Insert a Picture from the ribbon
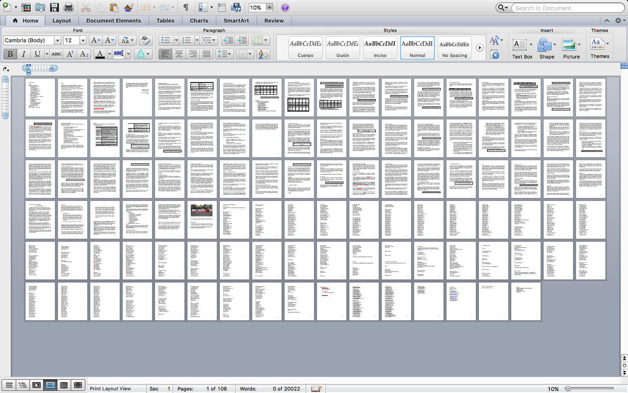The height and width of the screenshot is (393, 628). [571, 49]
